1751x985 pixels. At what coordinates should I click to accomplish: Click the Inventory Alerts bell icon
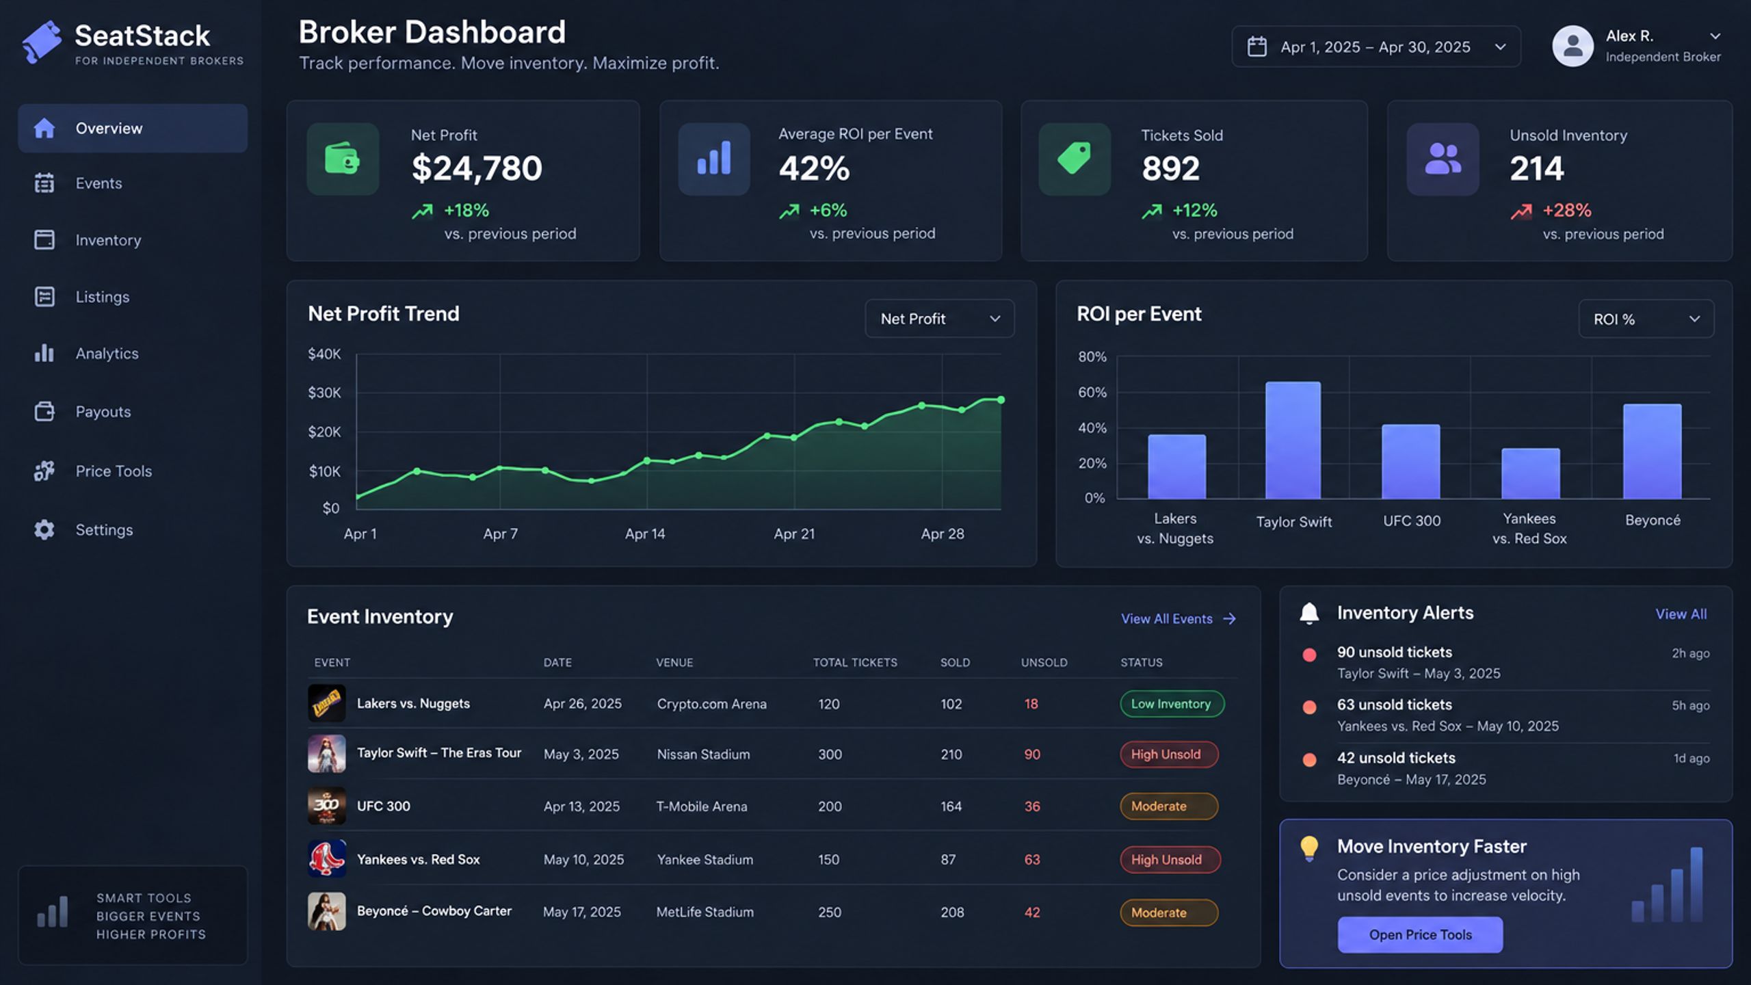[1309, 613]
